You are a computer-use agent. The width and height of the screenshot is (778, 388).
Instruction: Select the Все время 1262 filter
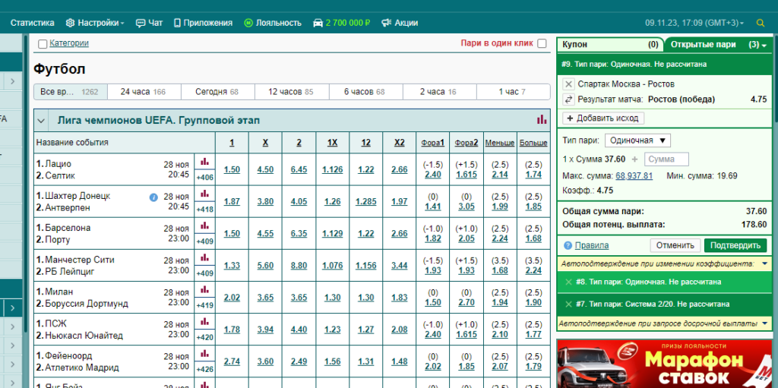click(70, 92)
